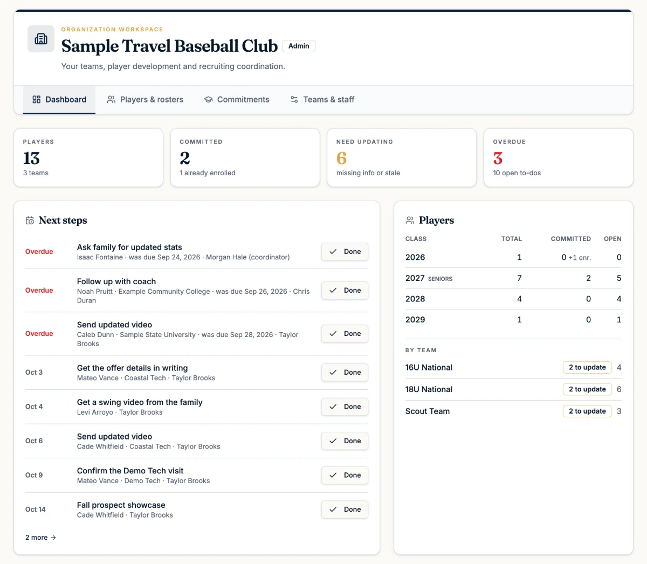The height and width of the screenshot is (564, 647).
Task: Click 16U National's '2 to update' badge
Action: (x=587, y=368)
